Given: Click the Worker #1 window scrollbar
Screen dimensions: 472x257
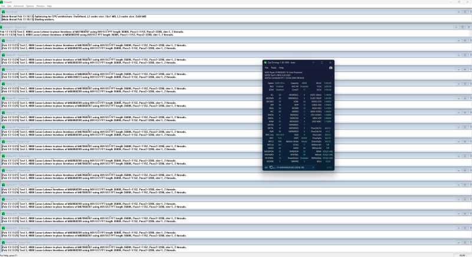Looking at the screenshot, I should click(470, 33).
